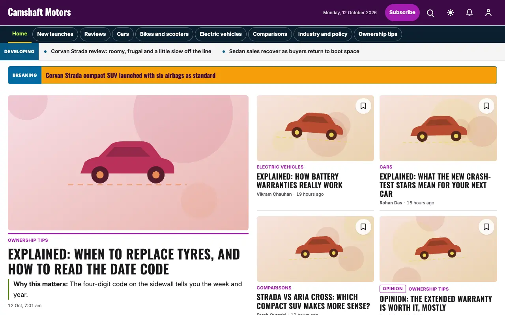Image resolution: width=505 pixels, height=315 pixels.
Task: Open Sedan sales recover ticker headline
Action: [294, 52]
